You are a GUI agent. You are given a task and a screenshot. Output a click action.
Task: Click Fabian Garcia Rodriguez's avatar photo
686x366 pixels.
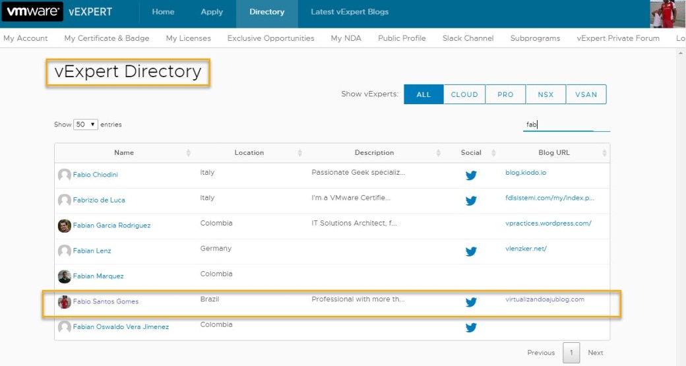pos(64,226)
